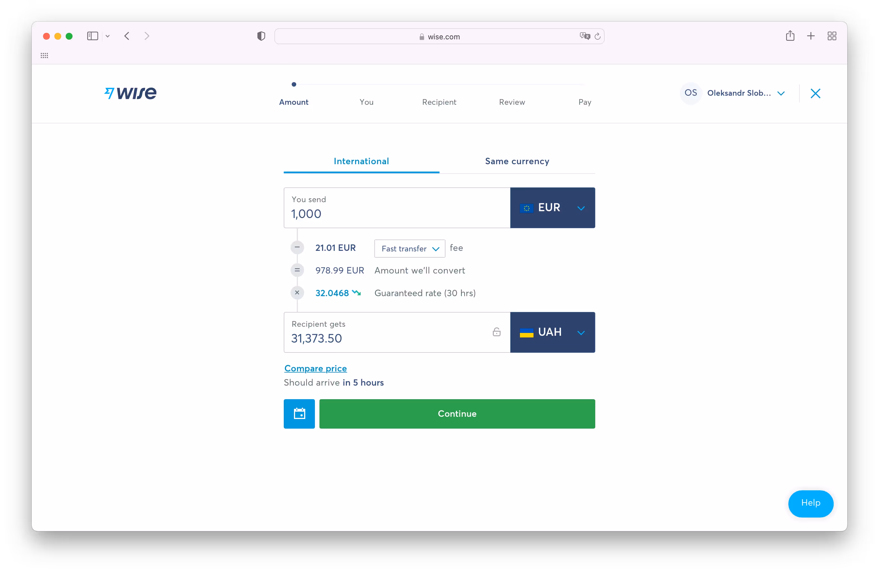
Task: Show the Safari tab overview grid
Action: 832,36
